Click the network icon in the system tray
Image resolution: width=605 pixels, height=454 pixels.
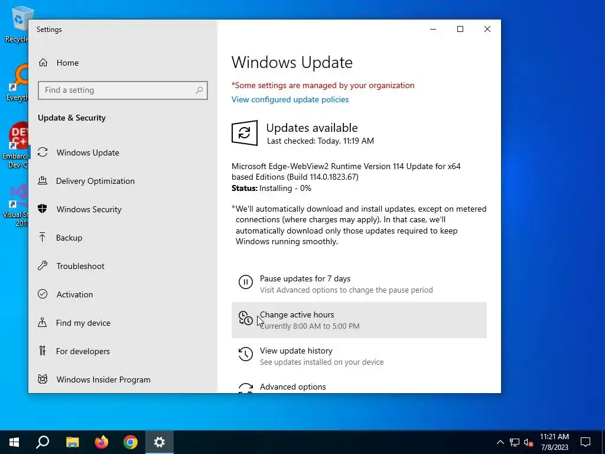[515, 442]
